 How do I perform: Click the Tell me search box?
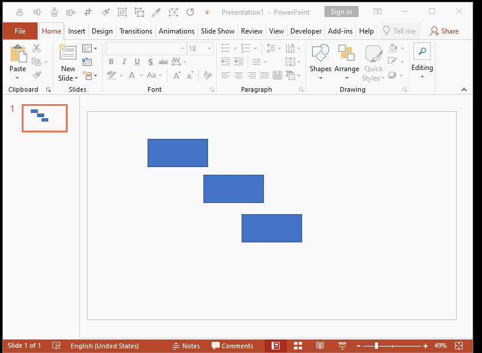400,31
